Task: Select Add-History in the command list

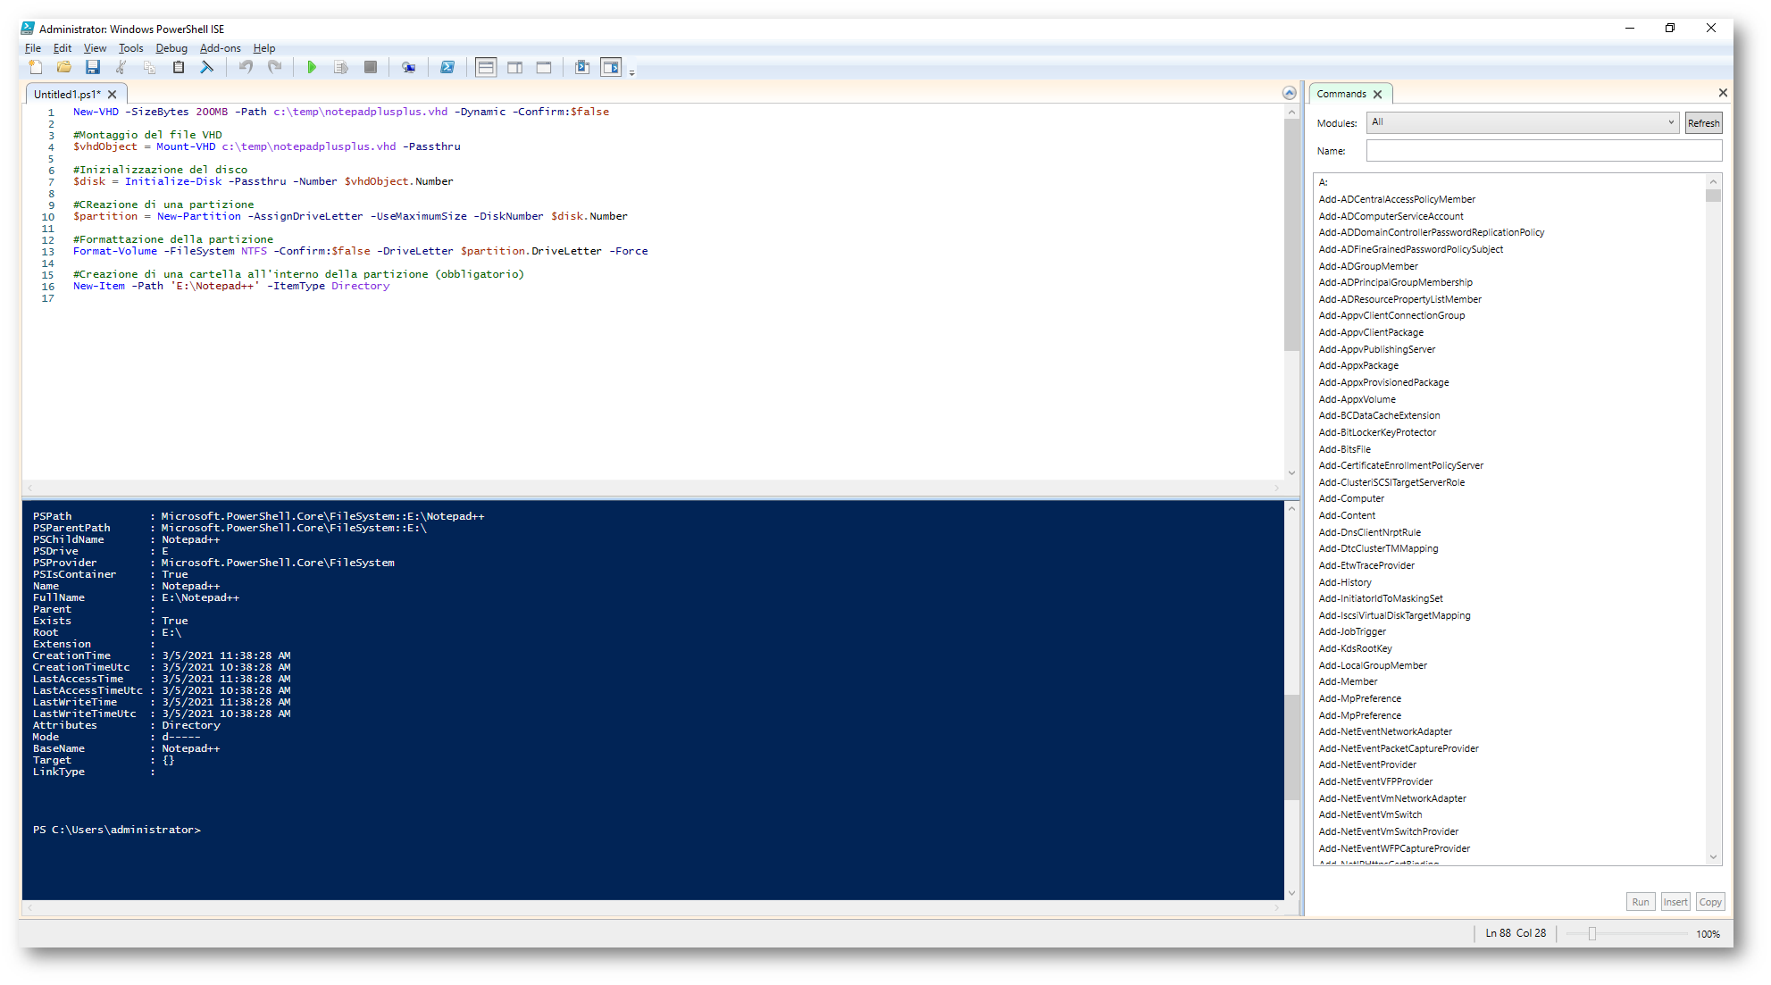Action: (x=1345, y=582)
